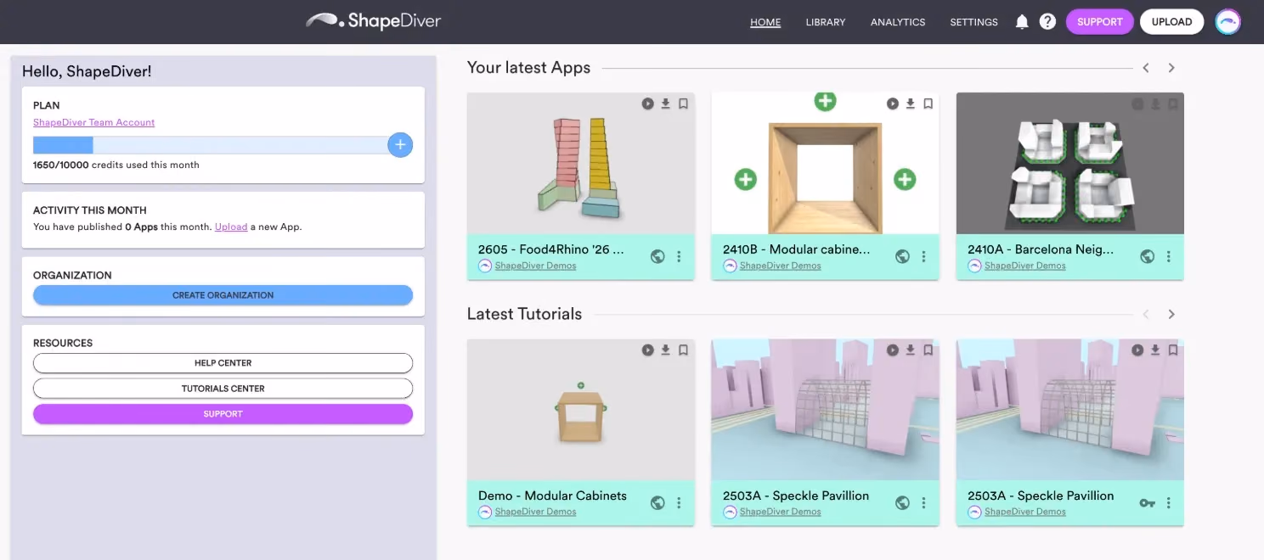This screenshot has height=560, width=1264.
Task: Click the credits usage progress bar
Action: coord(211,145)
